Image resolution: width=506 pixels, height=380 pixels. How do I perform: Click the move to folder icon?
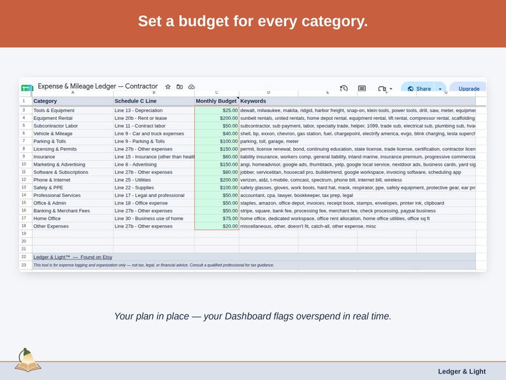click(180, 87)
